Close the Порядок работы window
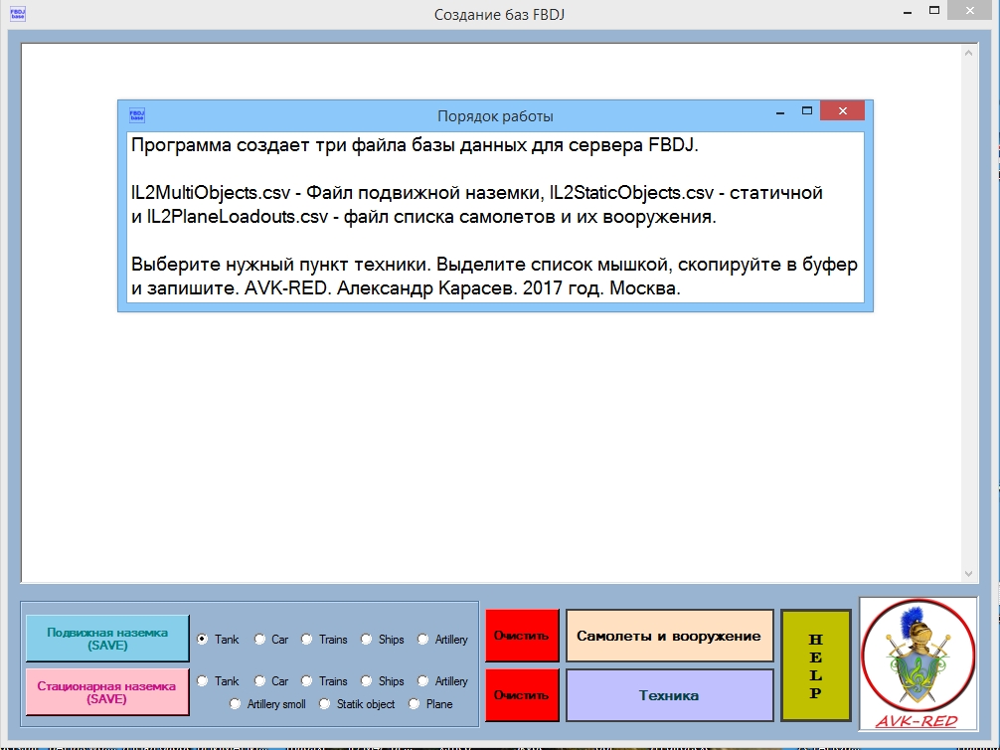 843,111
